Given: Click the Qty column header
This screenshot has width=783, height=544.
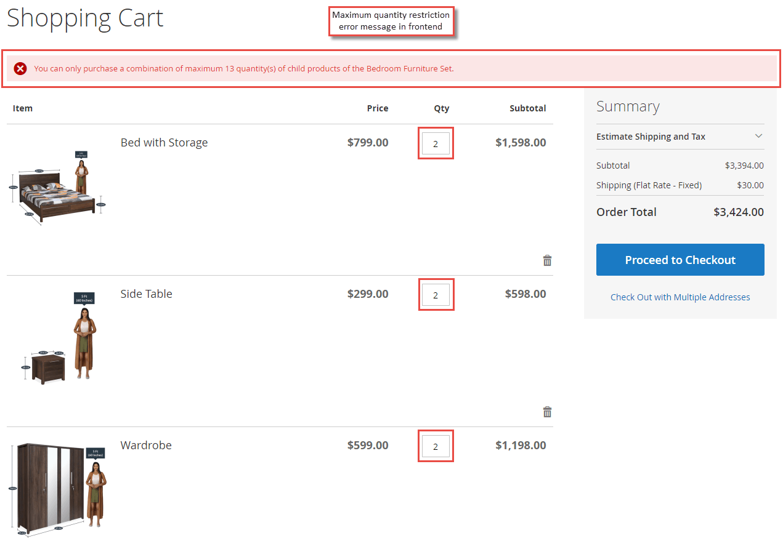Looking at the screenshot, I should [x=442, y=108].
